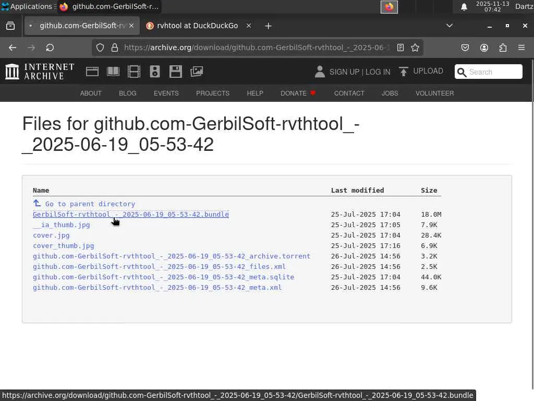Open the Firefox account icon
This screenshot has height=401, width=534.
tap(484, 48)
